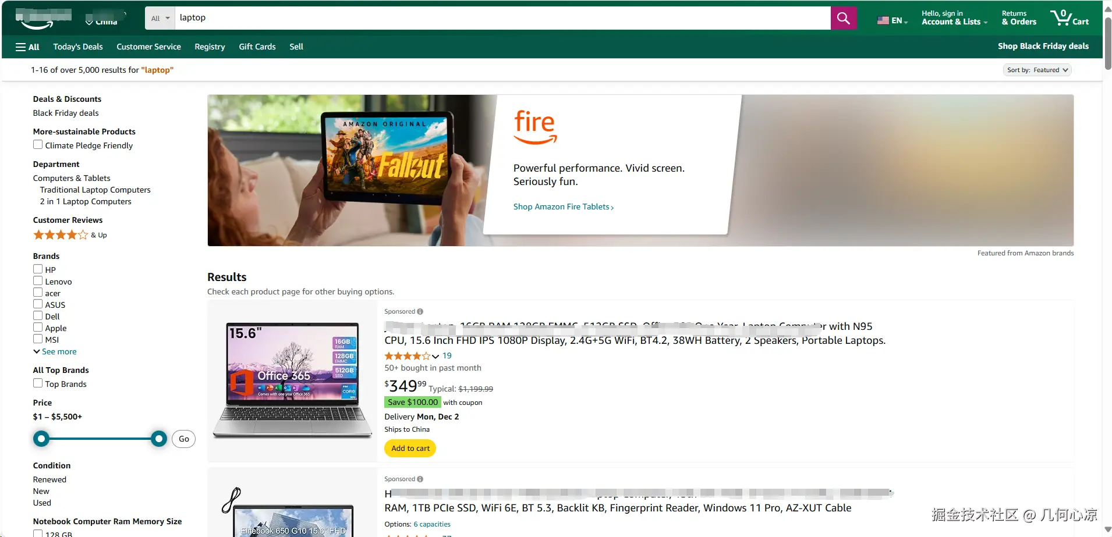Open first laptop product image
The image size is (1112, 537).
293,380
